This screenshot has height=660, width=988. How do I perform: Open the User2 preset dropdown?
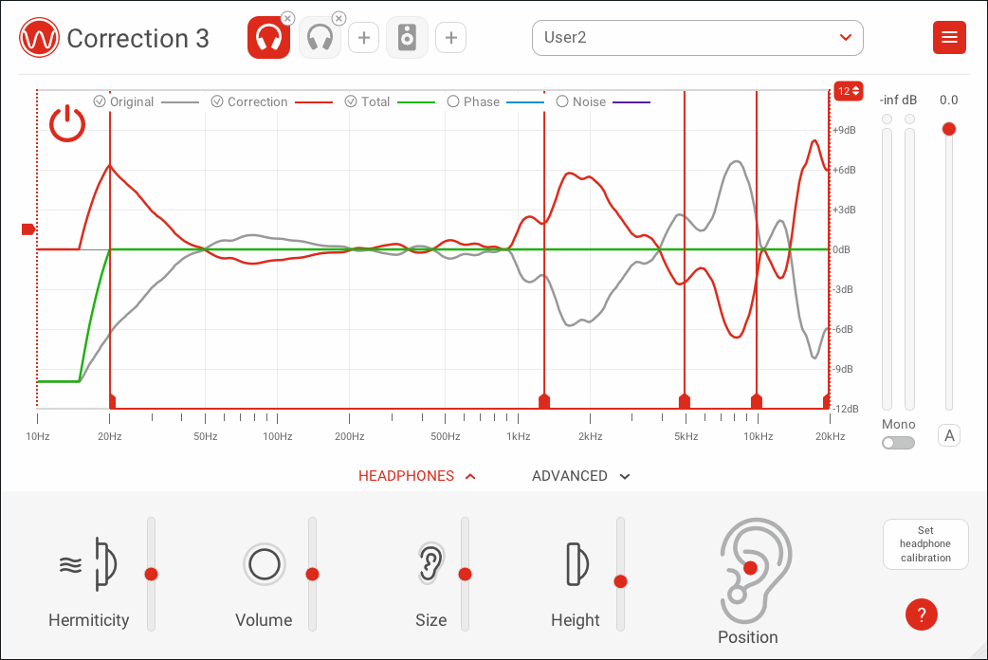tap(697, 38)
